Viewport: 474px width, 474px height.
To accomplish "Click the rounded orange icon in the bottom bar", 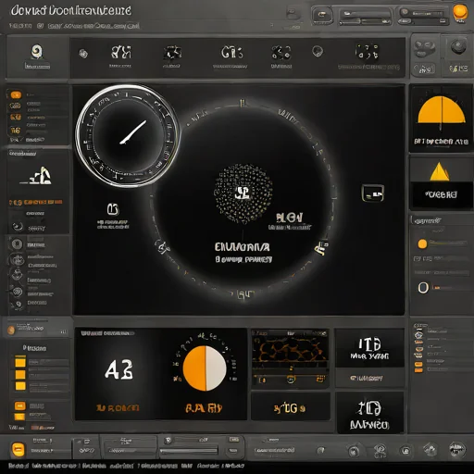I will (18, 450).
